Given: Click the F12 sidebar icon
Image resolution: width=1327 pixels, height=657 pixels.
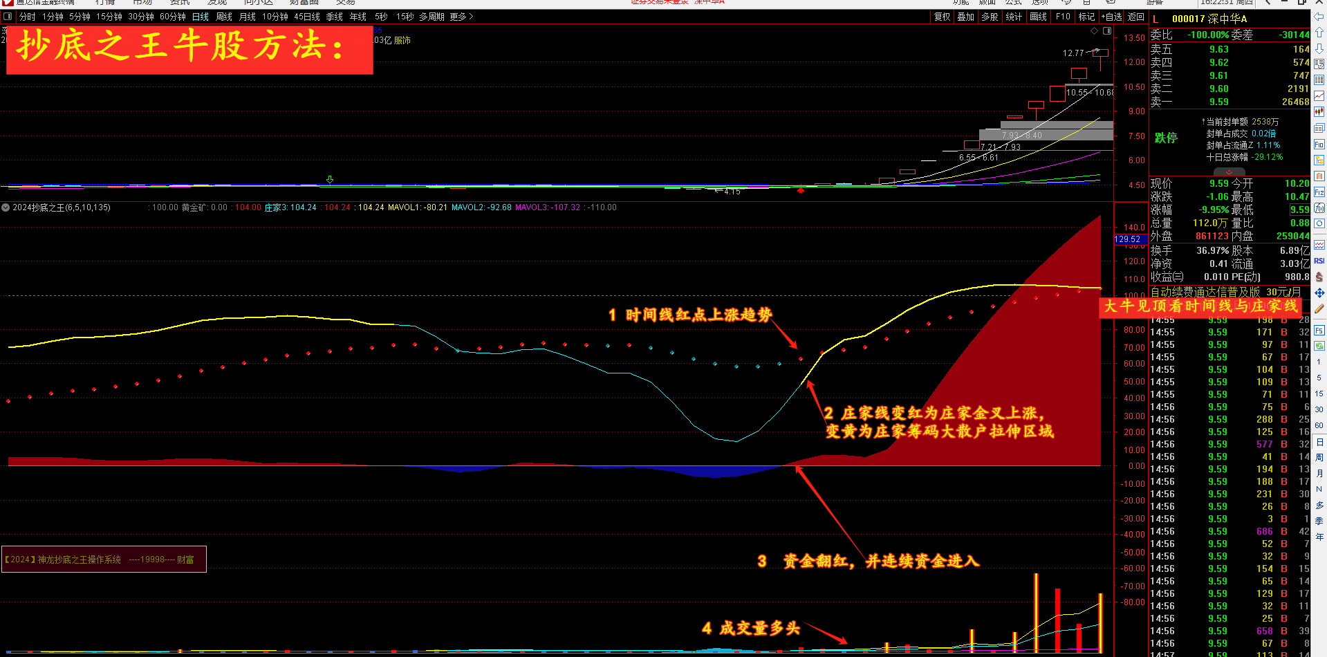Looking at the screenshot, I should pyautogui.click(x=1319, y=192).
